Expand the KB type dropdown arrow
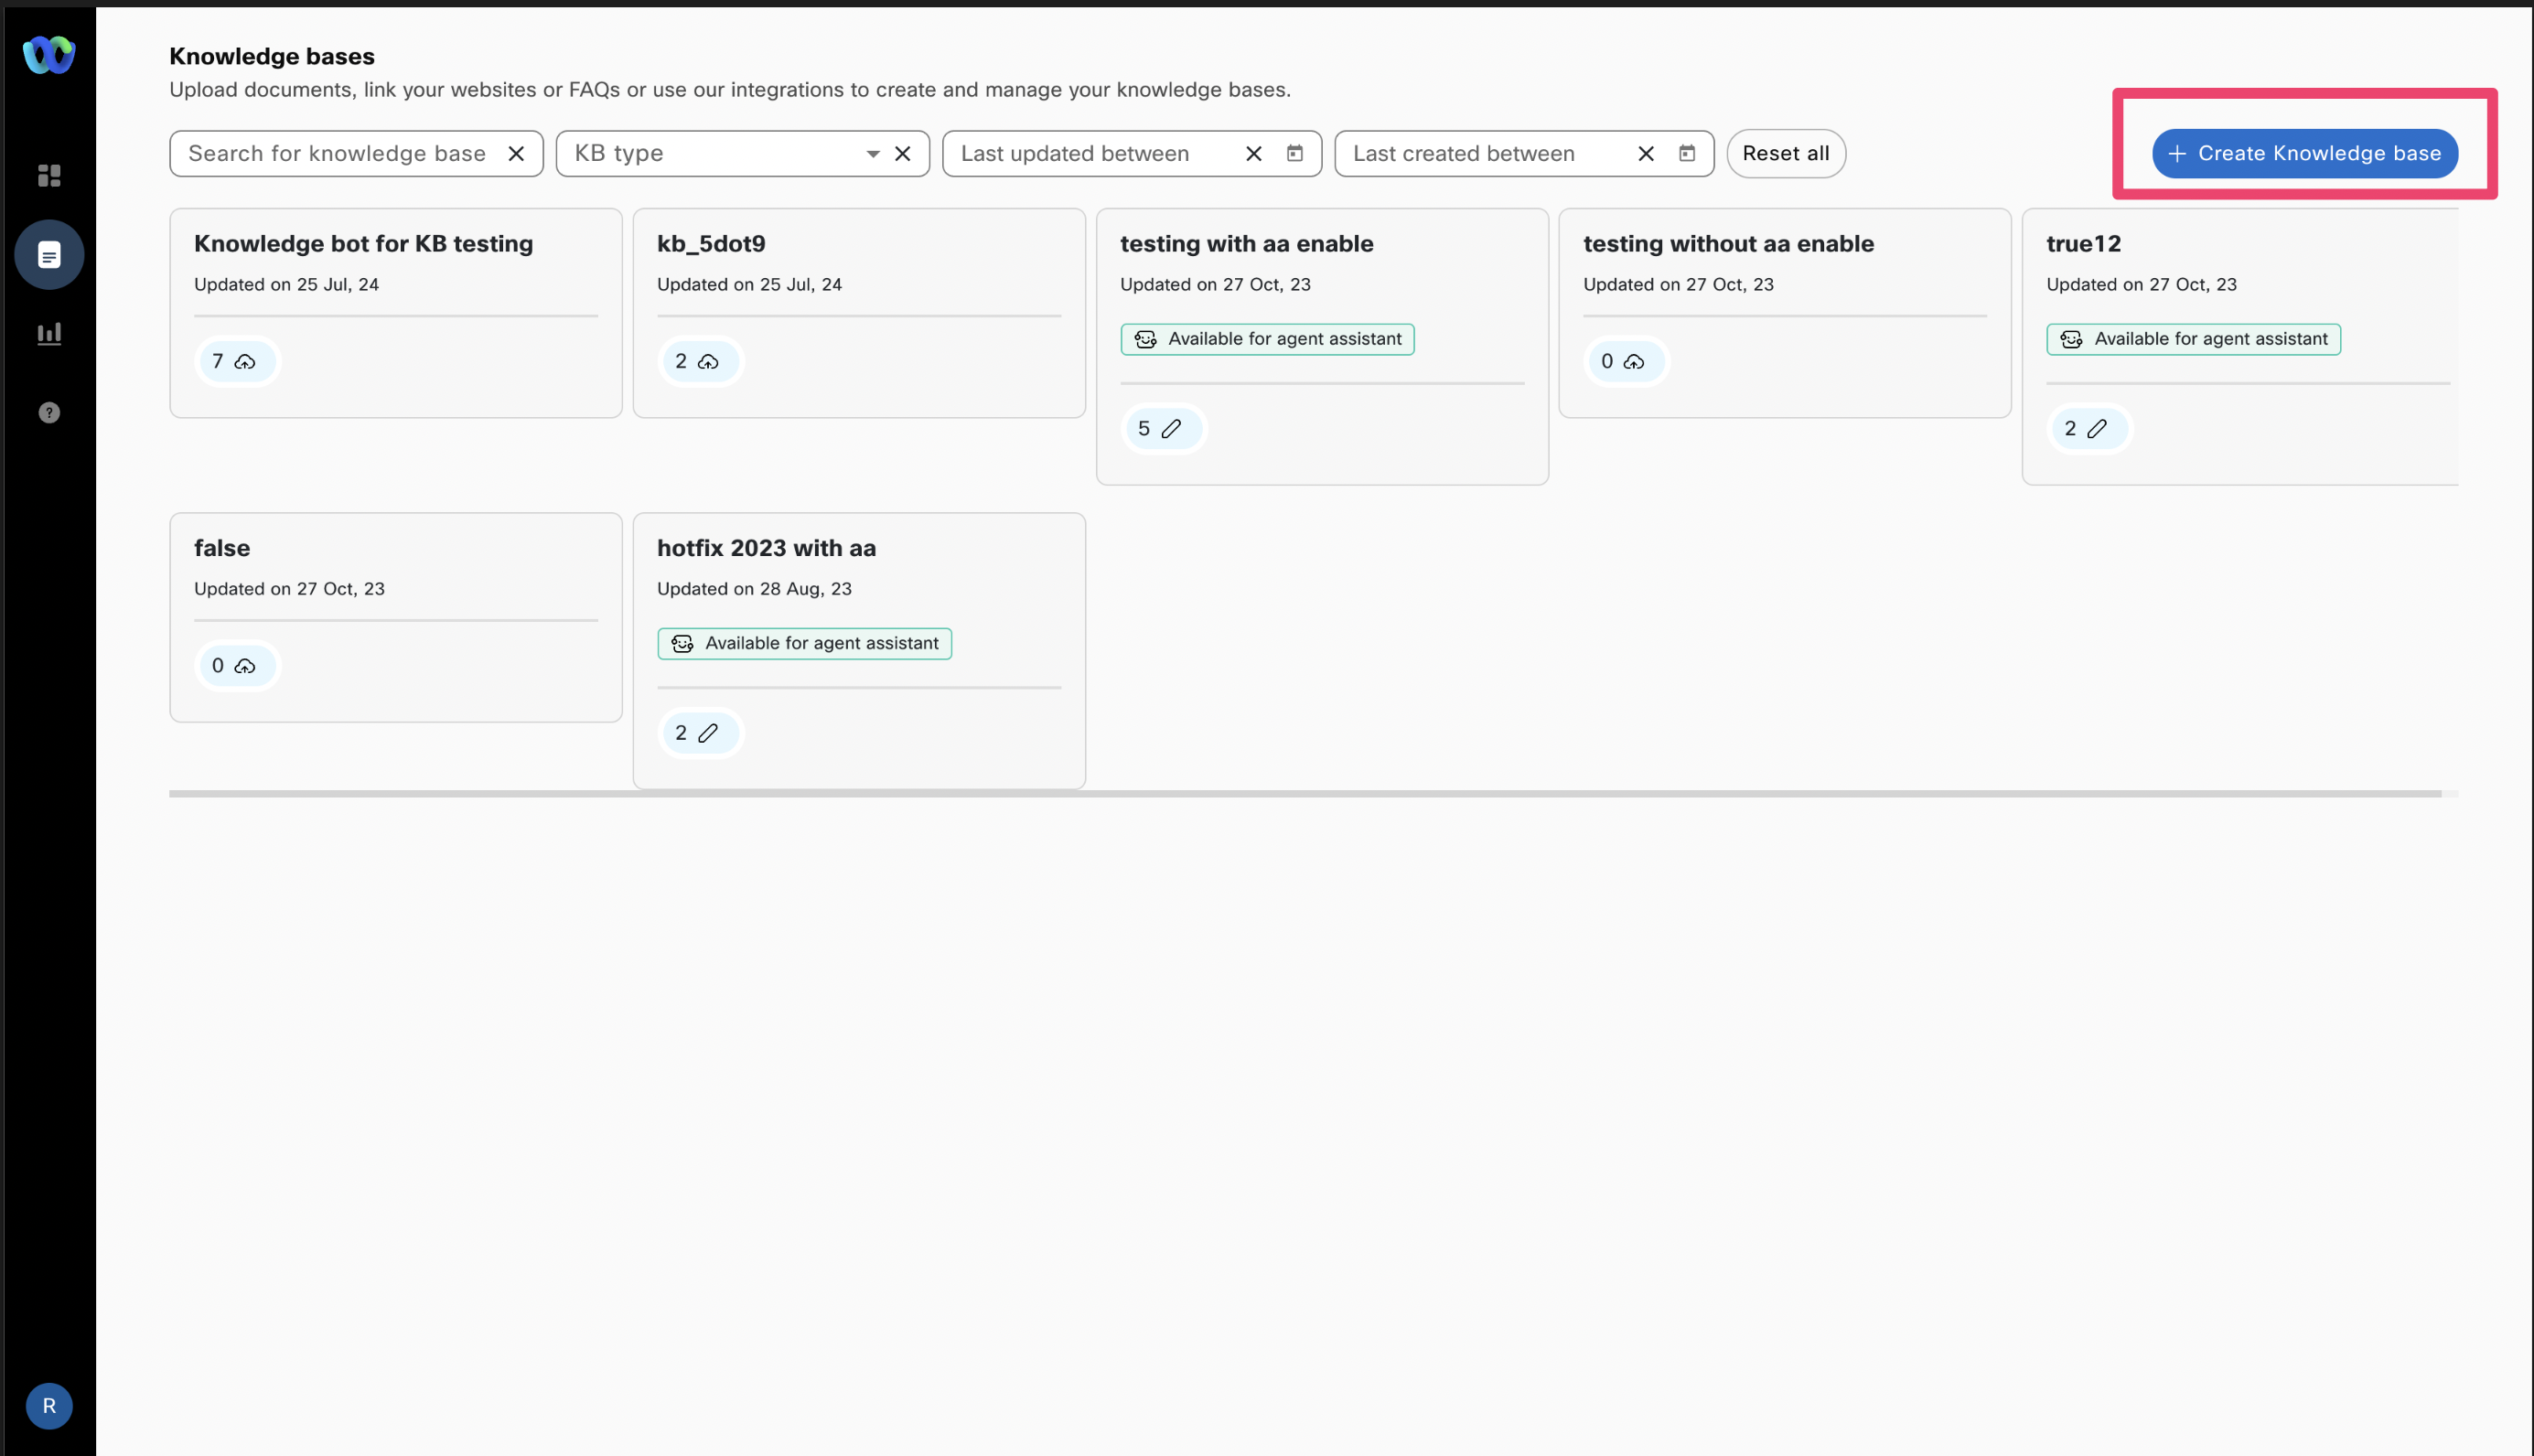The width and height of the screenshot is (2534, 1456). click(872, 154)
